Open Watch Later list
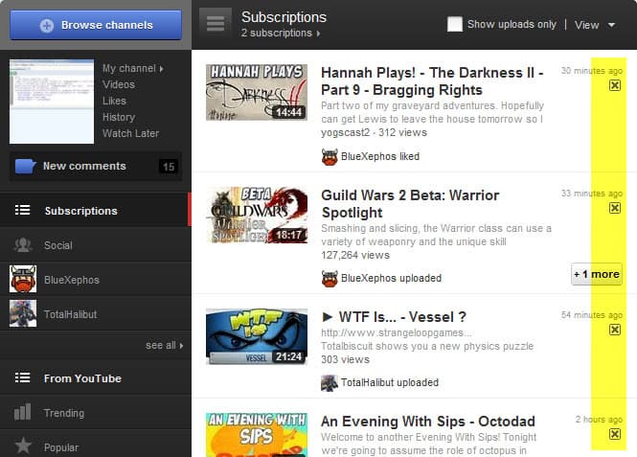This screenshot has width=637, height=457. (131, 133)
